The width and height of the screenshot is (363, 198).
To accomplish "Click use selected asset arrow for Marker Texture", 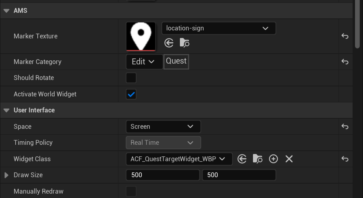I will pos(169,43).
